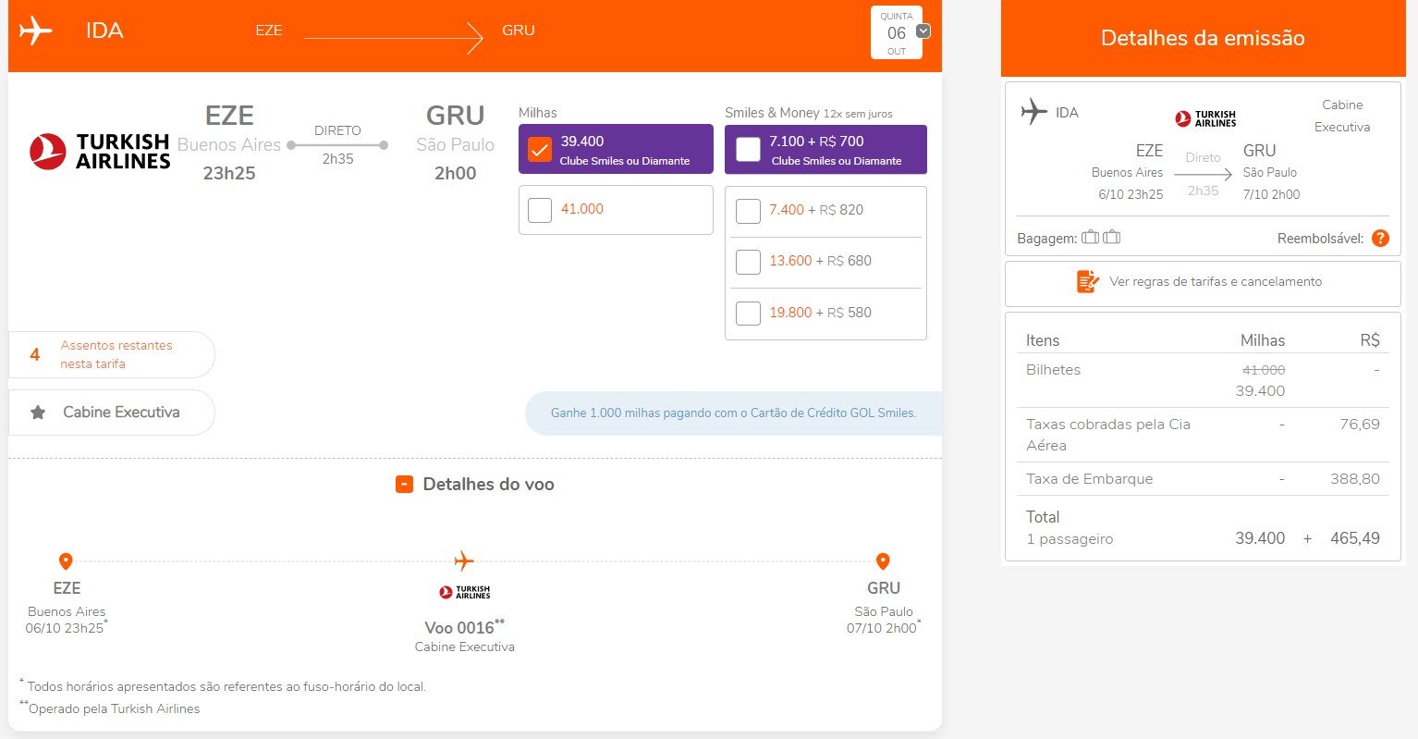
Task: Open the date dropdown arrow next to 06 OUT
Action: (x=923, y=31)
